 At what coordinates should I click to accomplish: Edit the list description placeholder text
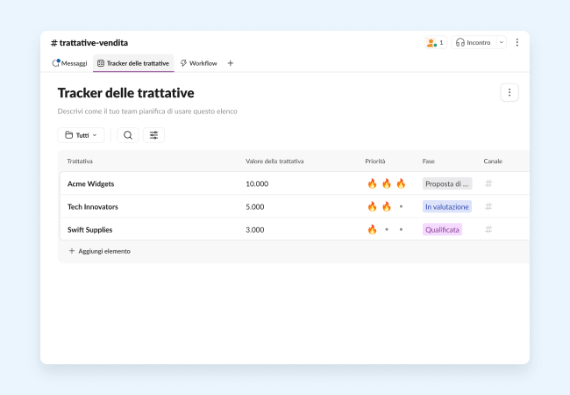(147, 111)
